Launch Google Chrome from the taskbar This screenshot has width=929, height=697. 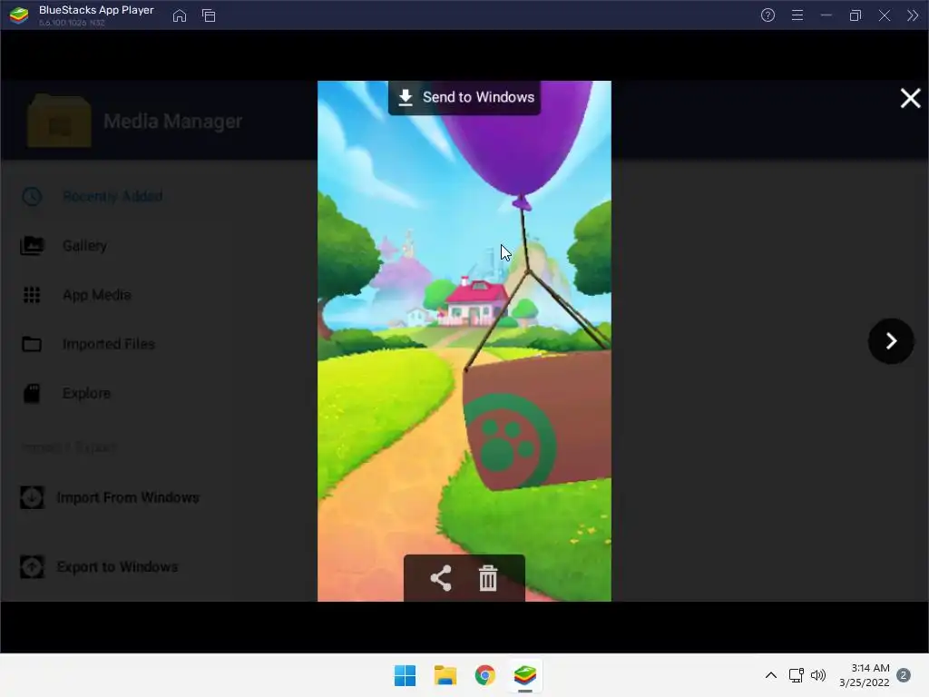pos(485,675)
